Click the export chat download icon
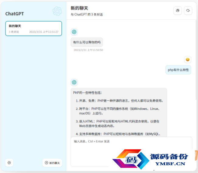198x173 pixels. click(188, 11)
